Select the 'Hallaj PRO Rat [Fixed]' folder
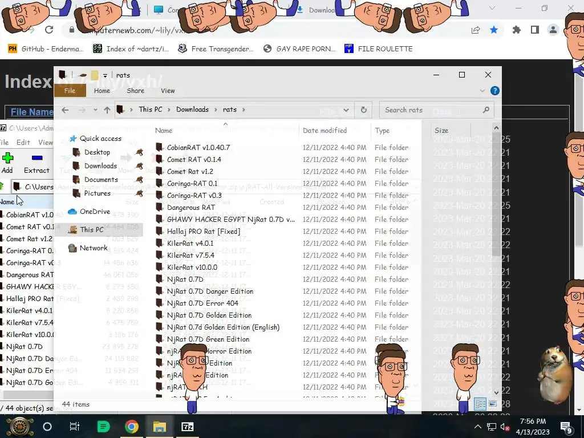Image resolution: width=584 pixels, height=438 pixels. pyautogui.click(x=204, y=232)
